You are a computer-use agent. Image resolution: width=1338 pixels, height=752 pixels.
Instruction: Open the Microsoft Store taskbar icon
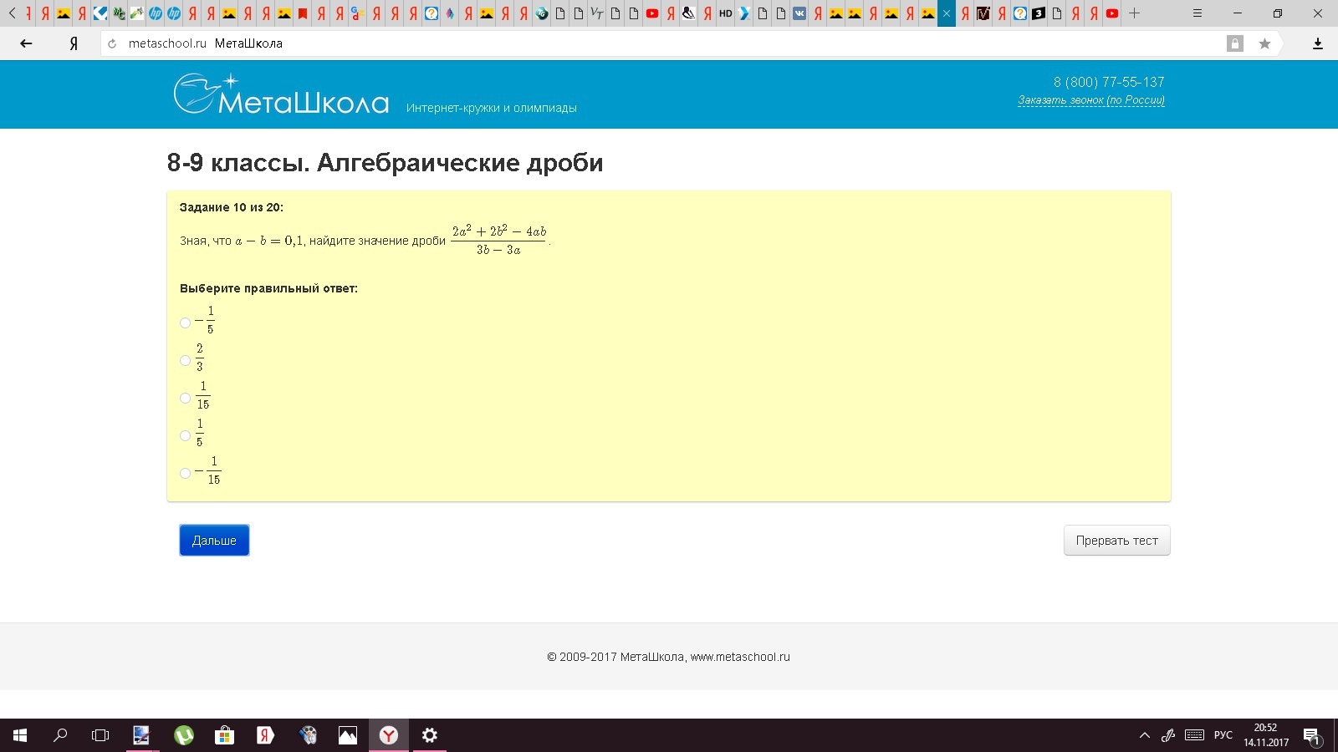click(224, 735)
